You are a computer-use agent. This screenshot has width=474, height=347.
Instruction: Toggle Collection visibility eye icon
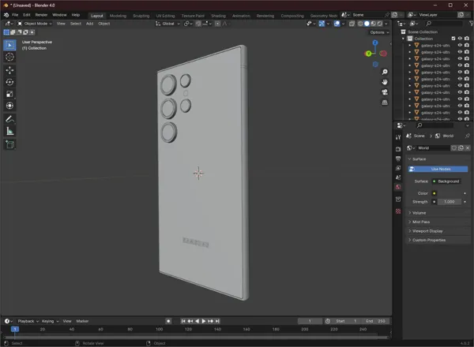(460, 39)
